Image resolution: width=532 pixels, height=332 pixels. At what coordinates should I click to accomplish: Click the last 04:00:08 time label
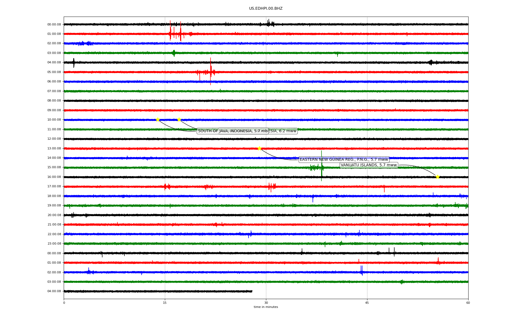pos(54,291)
